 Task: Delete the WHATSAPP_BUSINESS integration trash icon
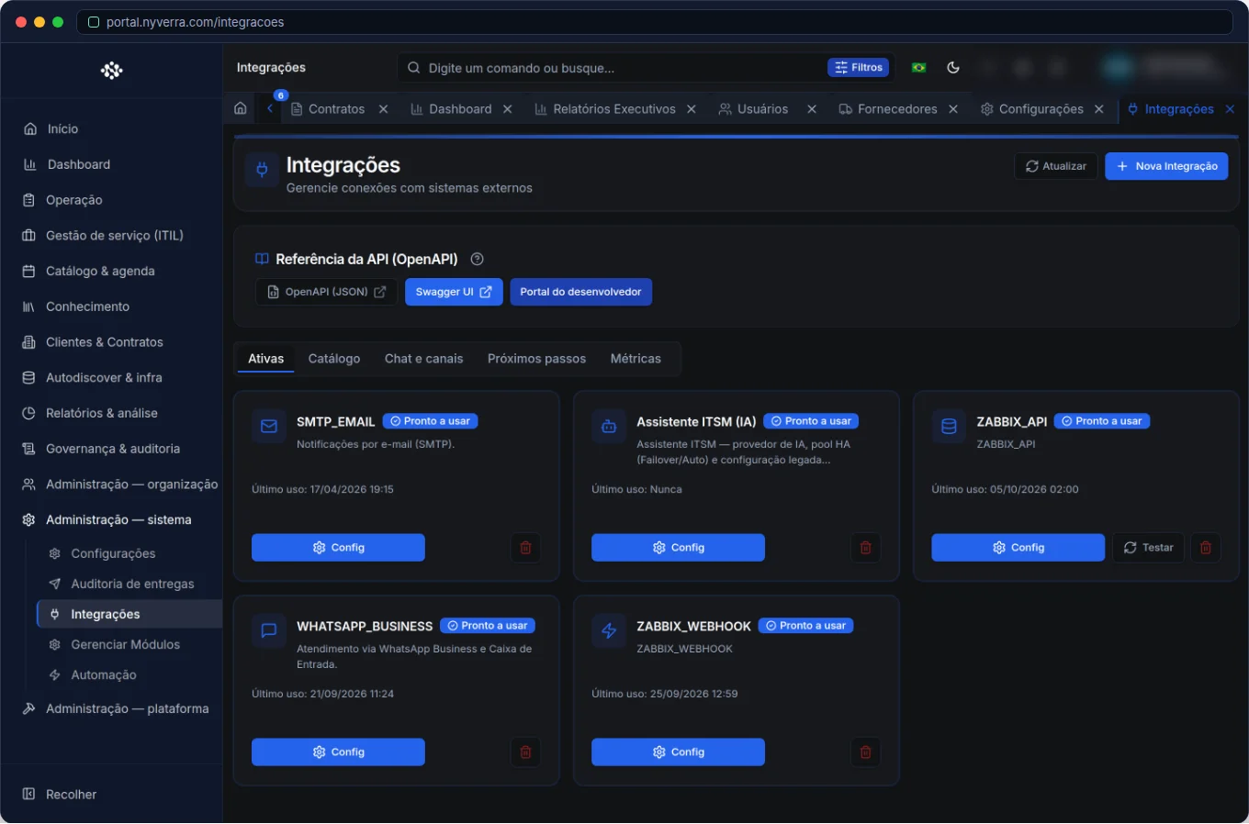(x=525, y=752)
